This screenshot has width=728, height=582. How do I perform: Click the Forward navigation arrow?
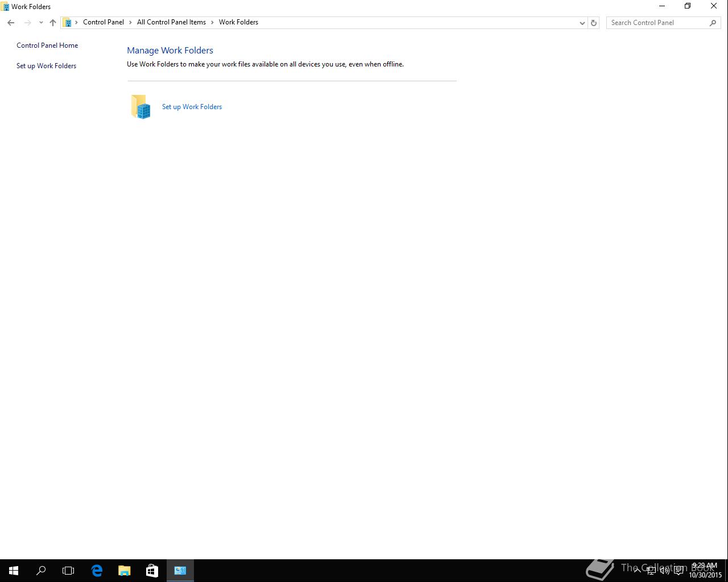[x=27, y=23]
